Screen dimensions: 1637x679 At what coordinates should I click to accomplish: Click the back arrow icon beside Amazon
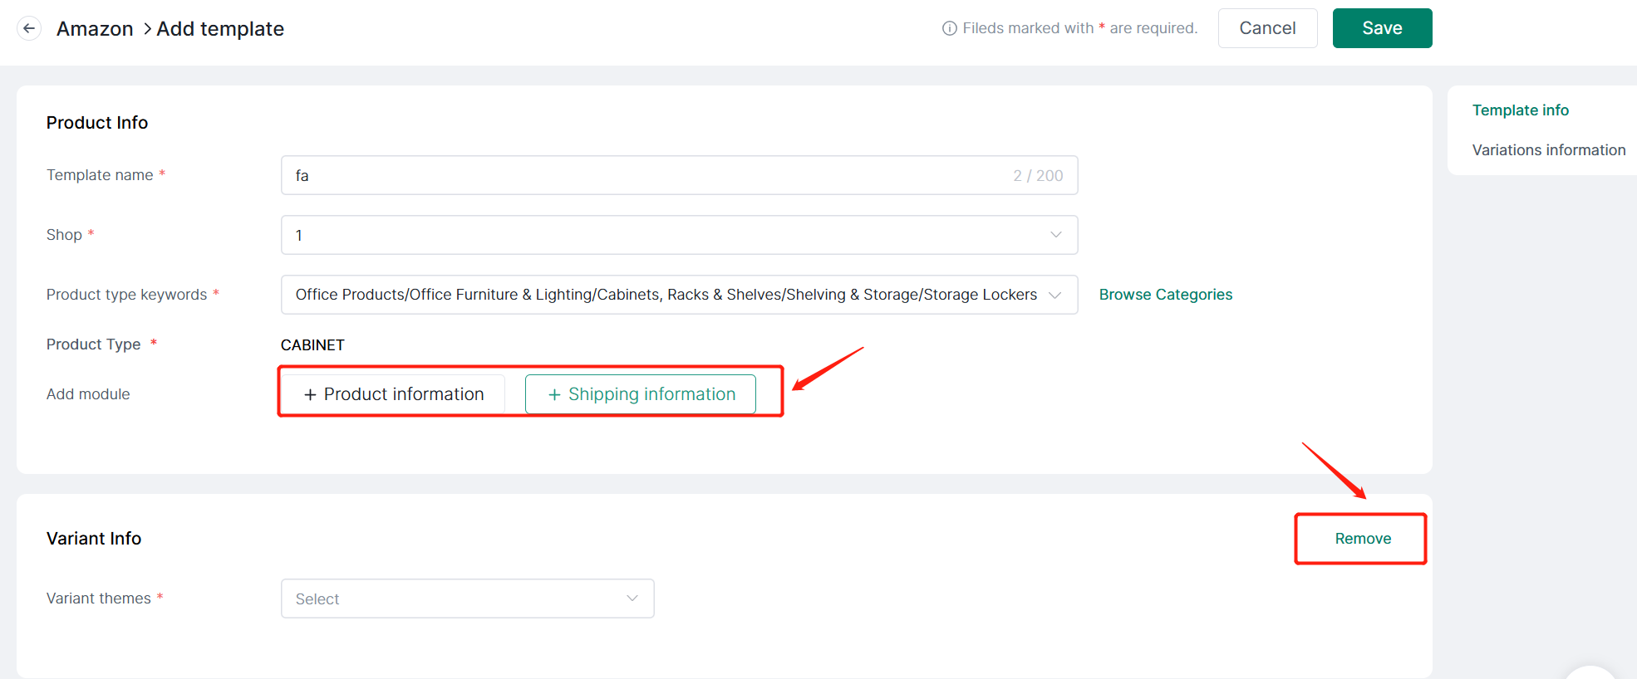(29, 28)
